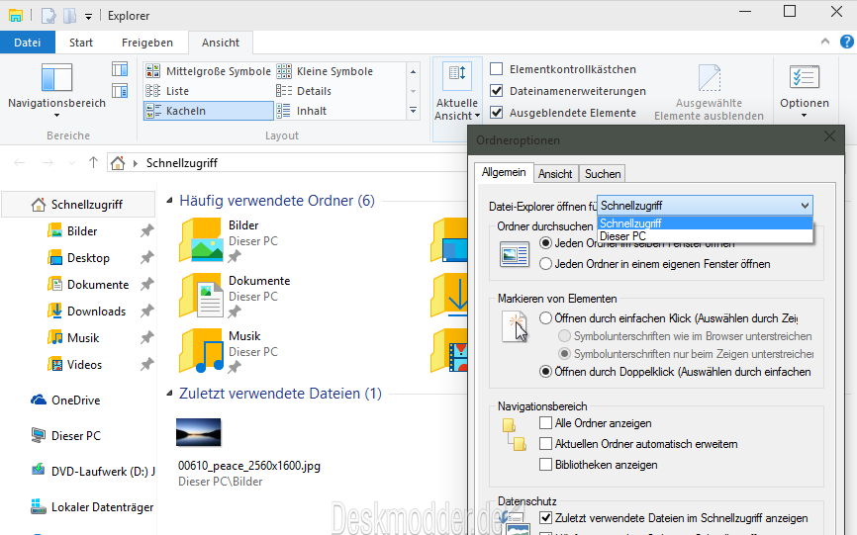Open the Datei ribbon tab
The width and height of the screenshot is (857, 535).
(x=28, y=43)
